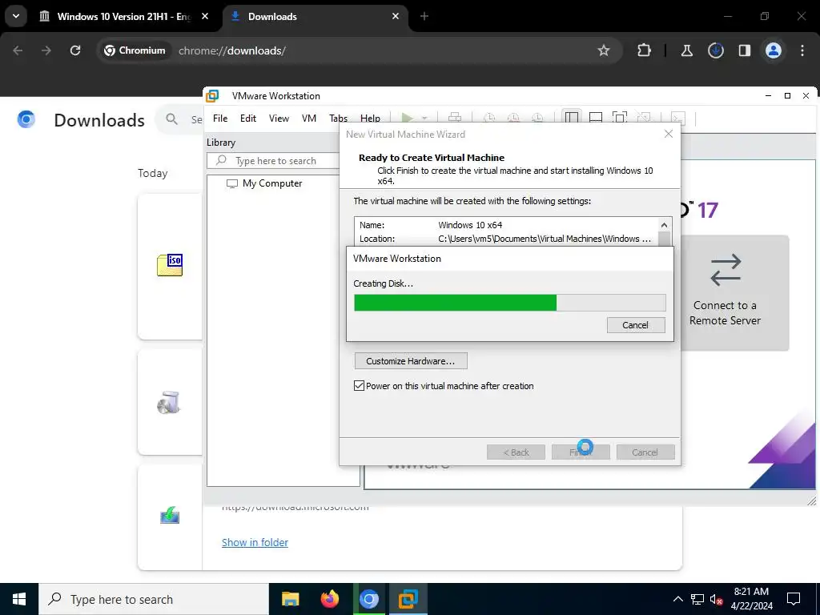Open Firefox from the taskbar
This screenshot has width=820, height=615.
(x=329, y=599)
